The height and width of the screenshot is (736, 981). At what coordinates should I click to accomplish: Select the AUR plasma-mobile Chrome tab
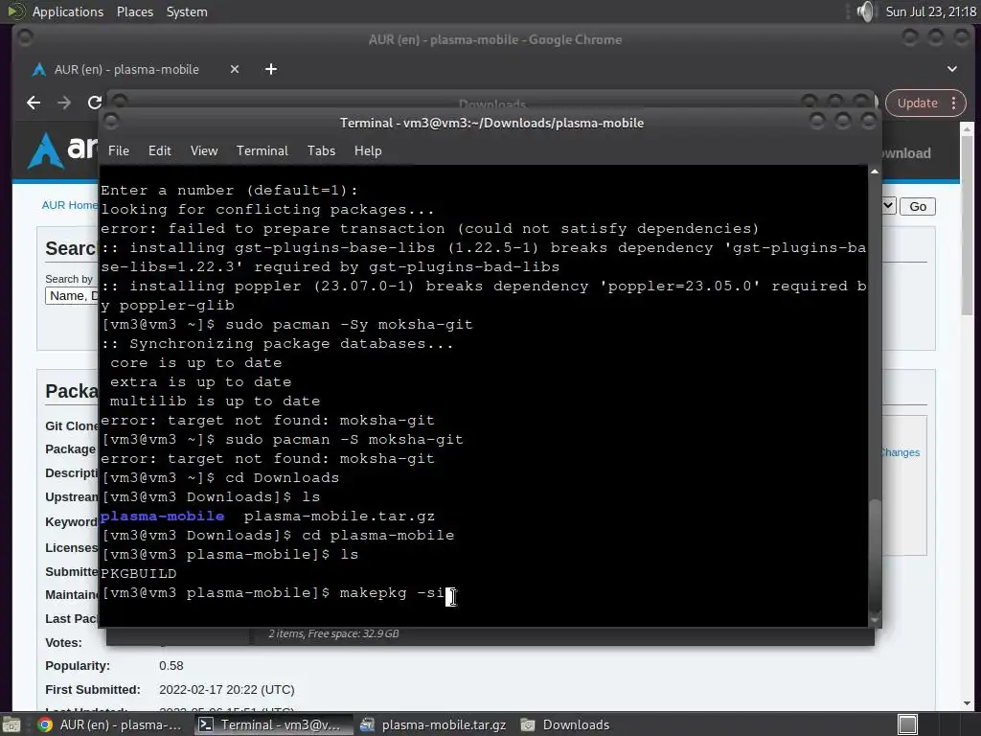click(126, 69)
